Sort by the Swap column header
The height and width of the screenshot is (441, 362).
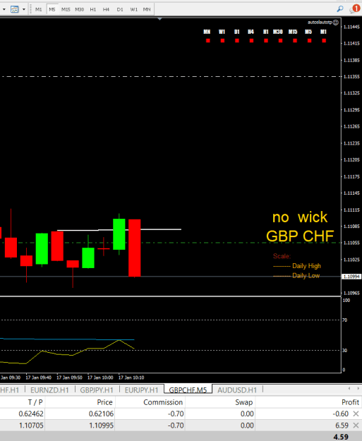[220, 402]
